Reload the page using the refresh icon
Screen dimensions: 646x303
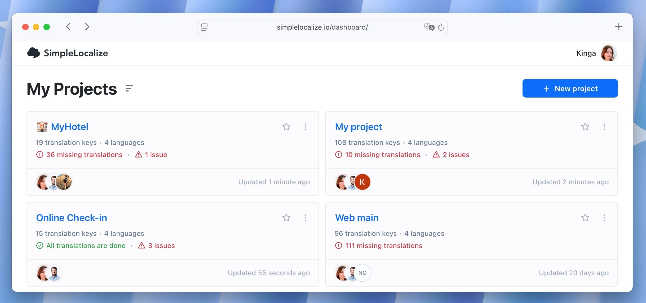tap(441, 27)
